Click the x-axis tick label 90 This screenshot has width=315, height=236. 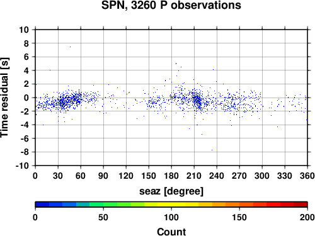103,176
